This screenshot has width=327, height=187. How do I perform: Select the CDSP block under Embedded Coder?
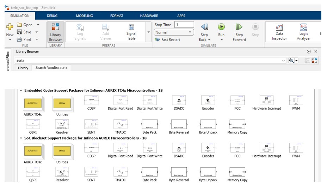pos(91,102)
